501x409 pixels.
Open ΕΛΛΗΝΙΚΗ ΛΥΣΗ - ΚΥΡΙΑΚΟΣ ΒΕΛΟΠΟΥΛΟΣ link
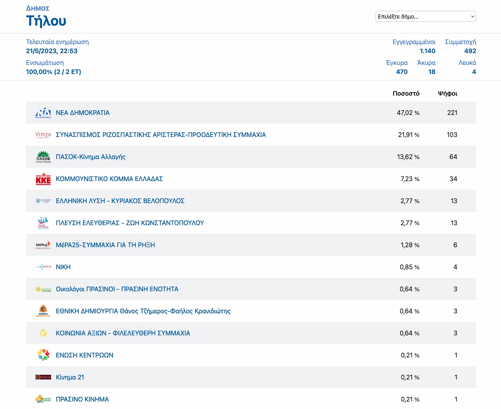(x=120, y=201)
